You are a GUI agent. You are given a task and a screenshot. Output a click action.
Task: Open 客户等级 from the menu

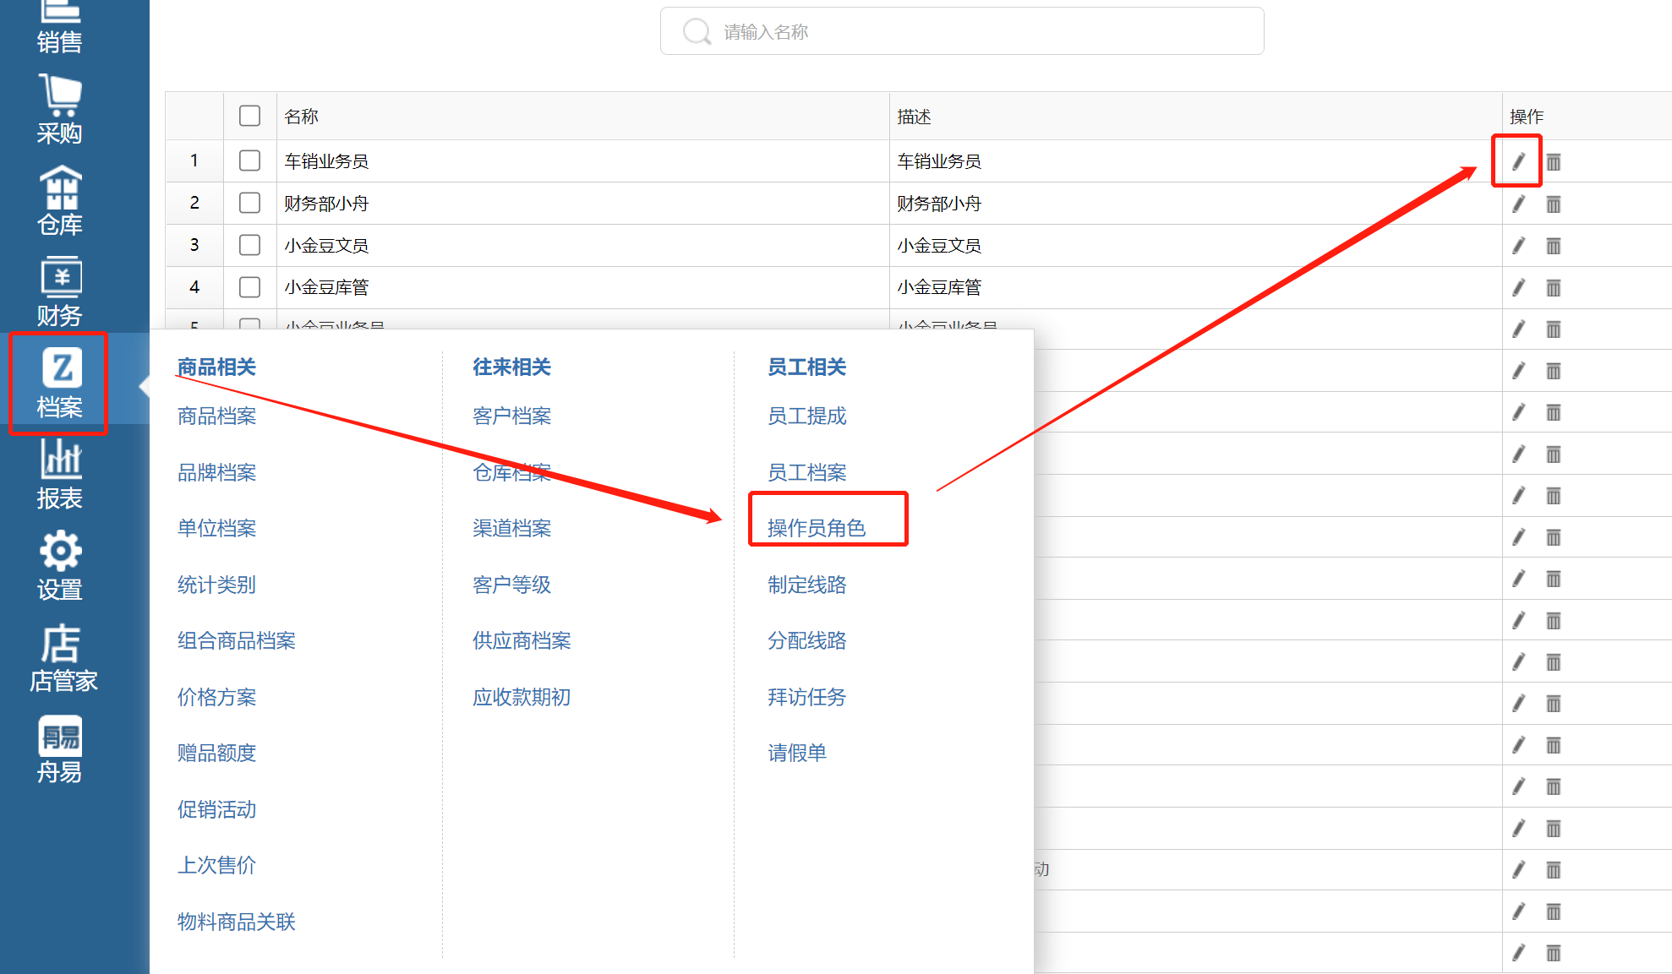point(511,585)
